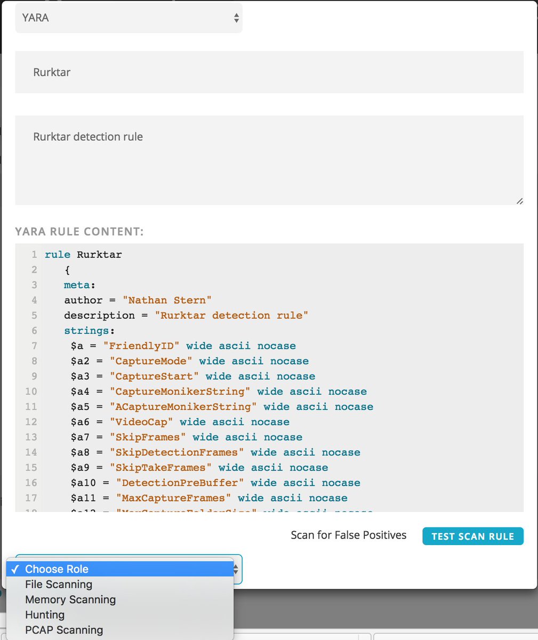
Task: Open the YARA rule type dropdown
Action: [129, 18]
